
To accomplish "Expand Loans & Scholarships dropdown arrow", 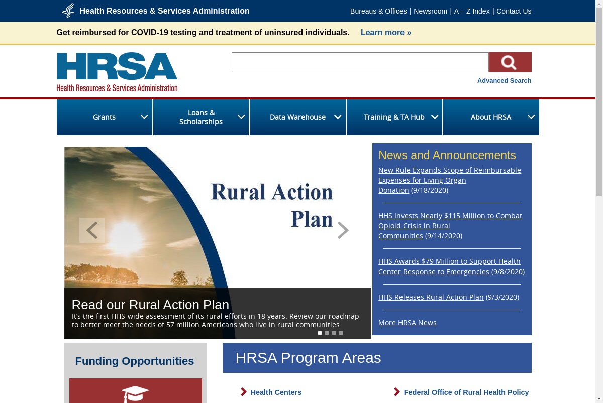I will [241, 117].
